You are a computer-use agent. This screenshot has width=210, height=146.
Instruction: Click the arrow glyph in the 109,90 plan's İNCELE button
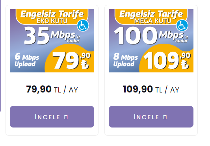click(x=165, y=117)
